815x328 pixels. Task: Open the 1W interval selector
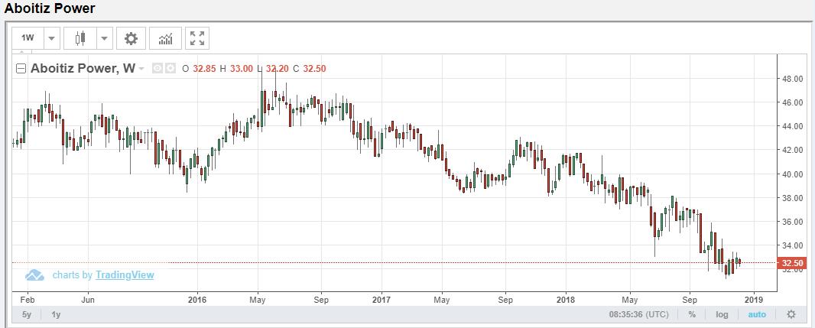click(x=28, y=38)
